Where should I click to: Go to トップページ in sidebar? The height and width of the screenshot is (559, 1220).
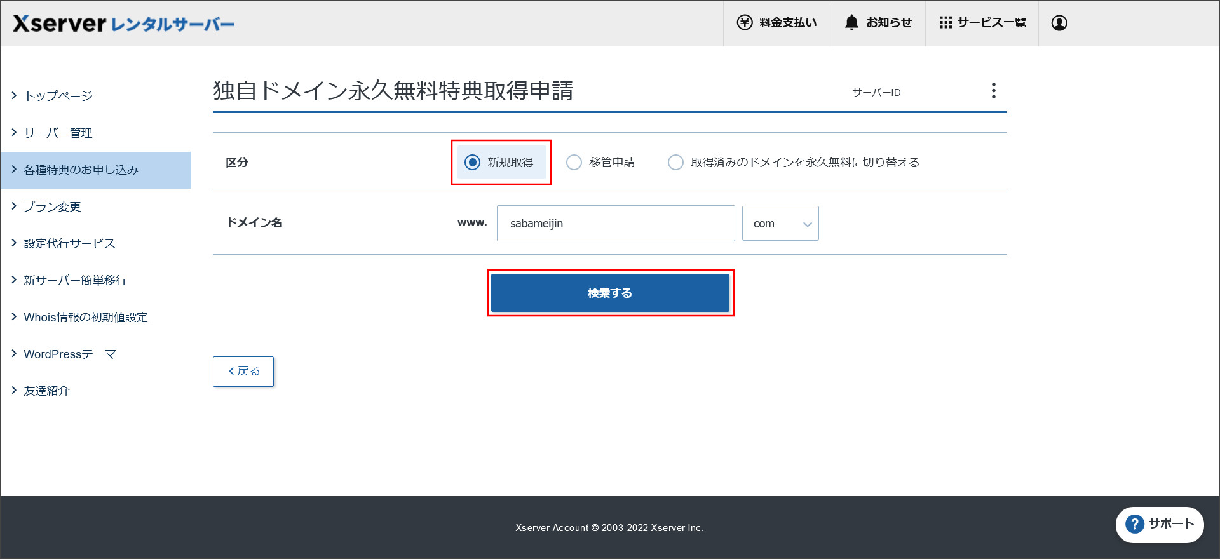[x=58, y=96]
